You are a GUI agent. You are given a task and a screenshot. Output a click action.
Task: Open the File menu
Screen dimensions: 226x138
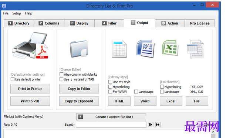click(6, 13)
